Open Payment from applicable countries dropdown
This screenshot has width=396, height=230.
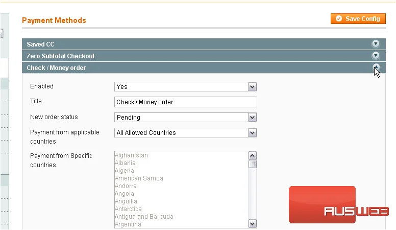pyautogui.click(x=186, y=133)
